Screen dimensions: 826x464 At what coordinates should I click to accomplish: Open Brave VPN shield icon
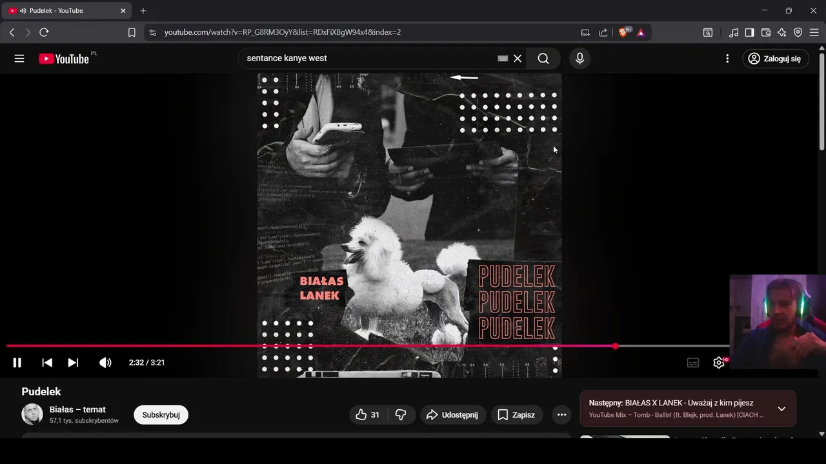tap(798, 32)
